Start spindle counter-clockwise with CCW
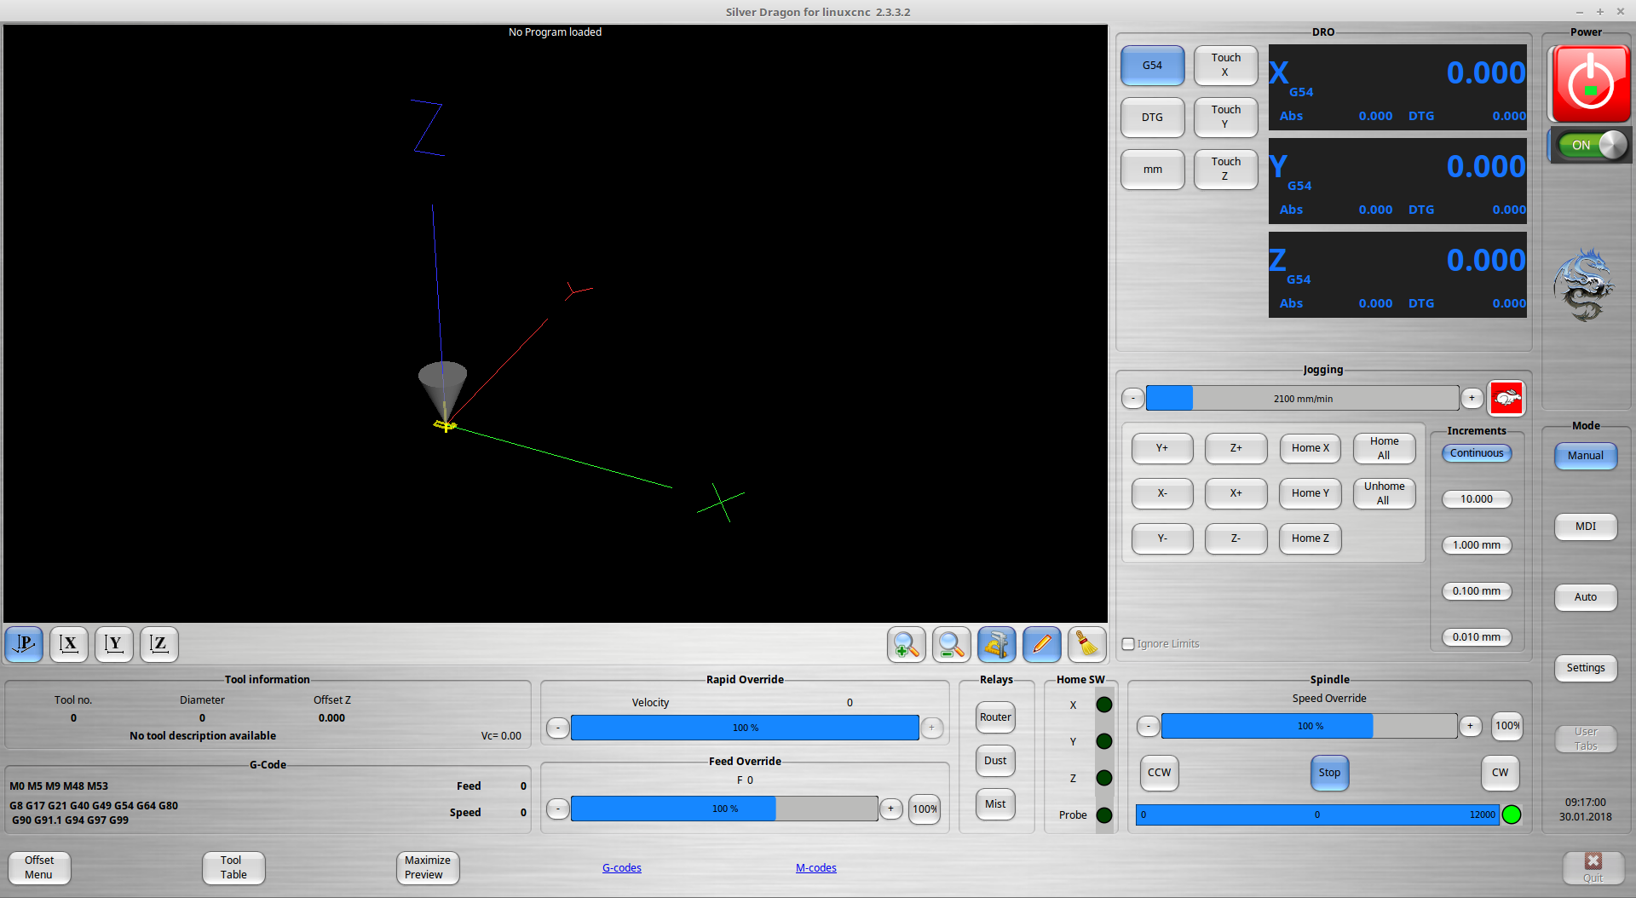The width and height of the screenshot is (1636, 898). 1159,773
